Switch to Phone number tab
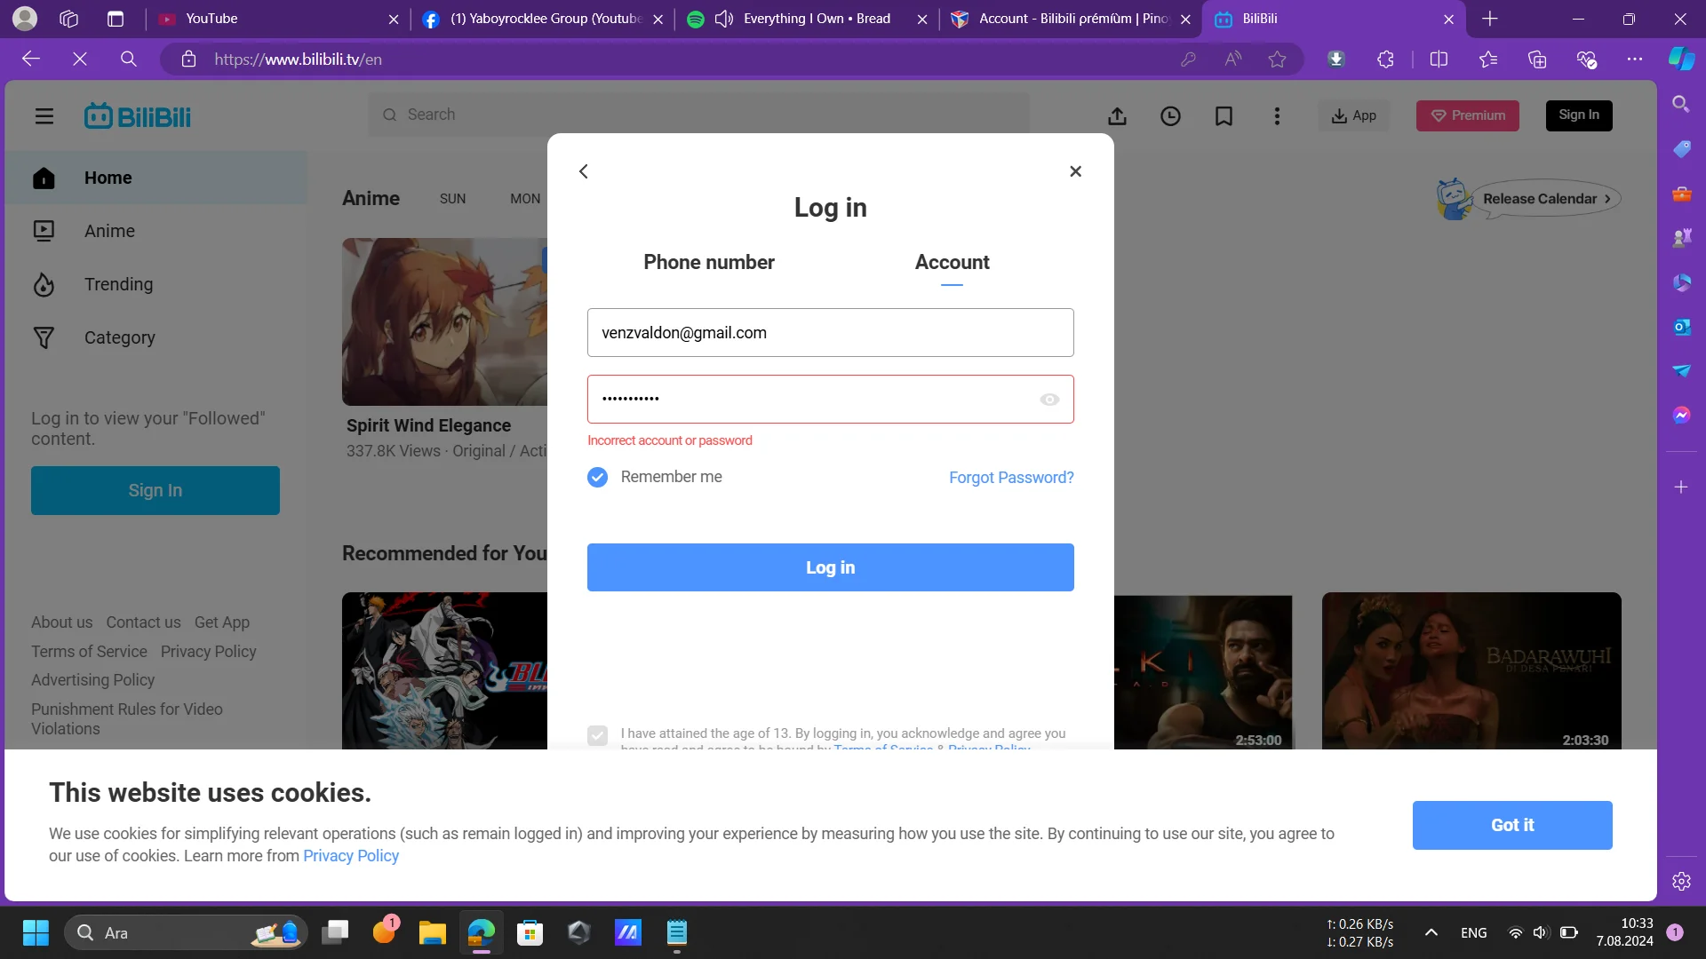 708,262
